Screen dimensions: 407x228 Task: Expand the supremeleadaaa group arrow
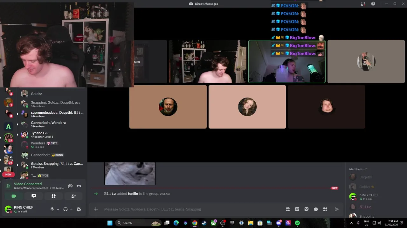pos(17,114)
